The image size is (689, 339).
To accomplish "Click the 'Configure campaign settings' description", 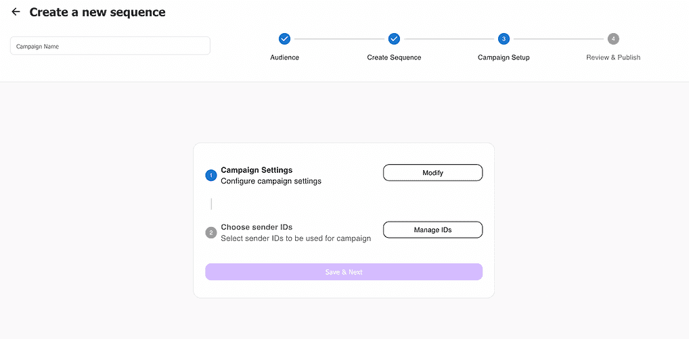I will (x=271, y=181).
